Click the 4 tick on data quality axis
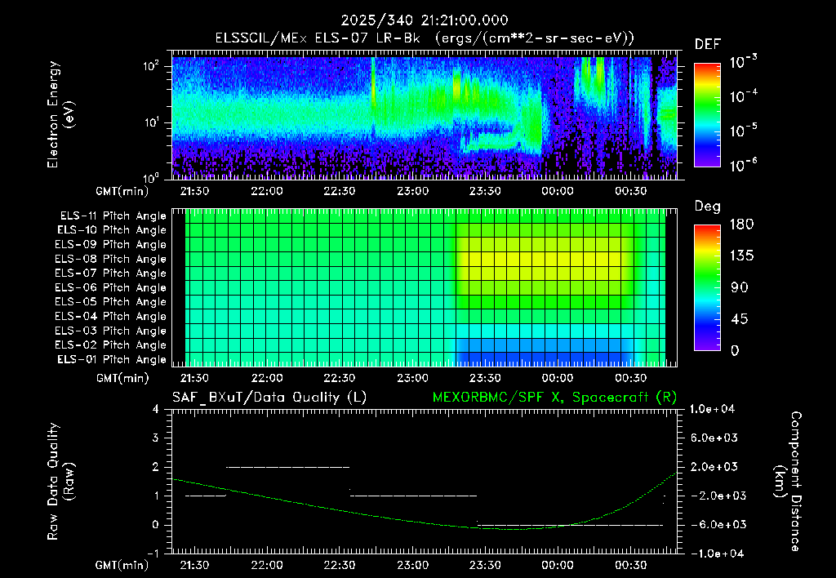The image size is (836, 578). pyautogui.click(x=156, y=409)
